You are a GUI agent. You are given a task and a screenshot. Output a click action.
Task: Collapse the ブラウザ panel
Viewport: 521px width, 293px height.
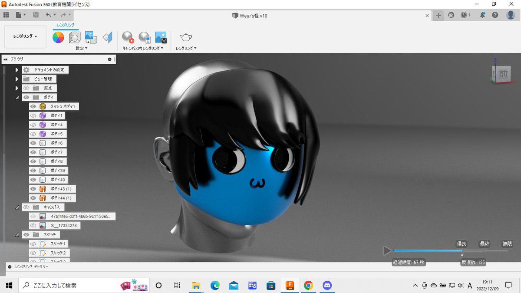point(110,59)
